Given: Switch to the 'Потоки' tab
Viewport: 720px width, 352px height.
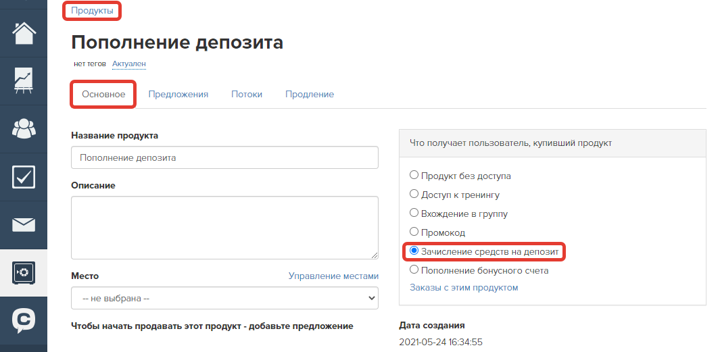Looking at the screenshot, I should (247, 94).
